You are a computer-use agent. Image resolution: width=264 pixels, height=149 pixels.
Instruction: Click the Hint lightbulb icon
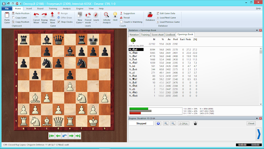(x=115, y=15)
